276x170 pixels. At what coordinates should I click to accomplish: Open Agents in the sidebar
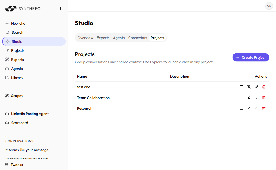(x=34, y=69)
